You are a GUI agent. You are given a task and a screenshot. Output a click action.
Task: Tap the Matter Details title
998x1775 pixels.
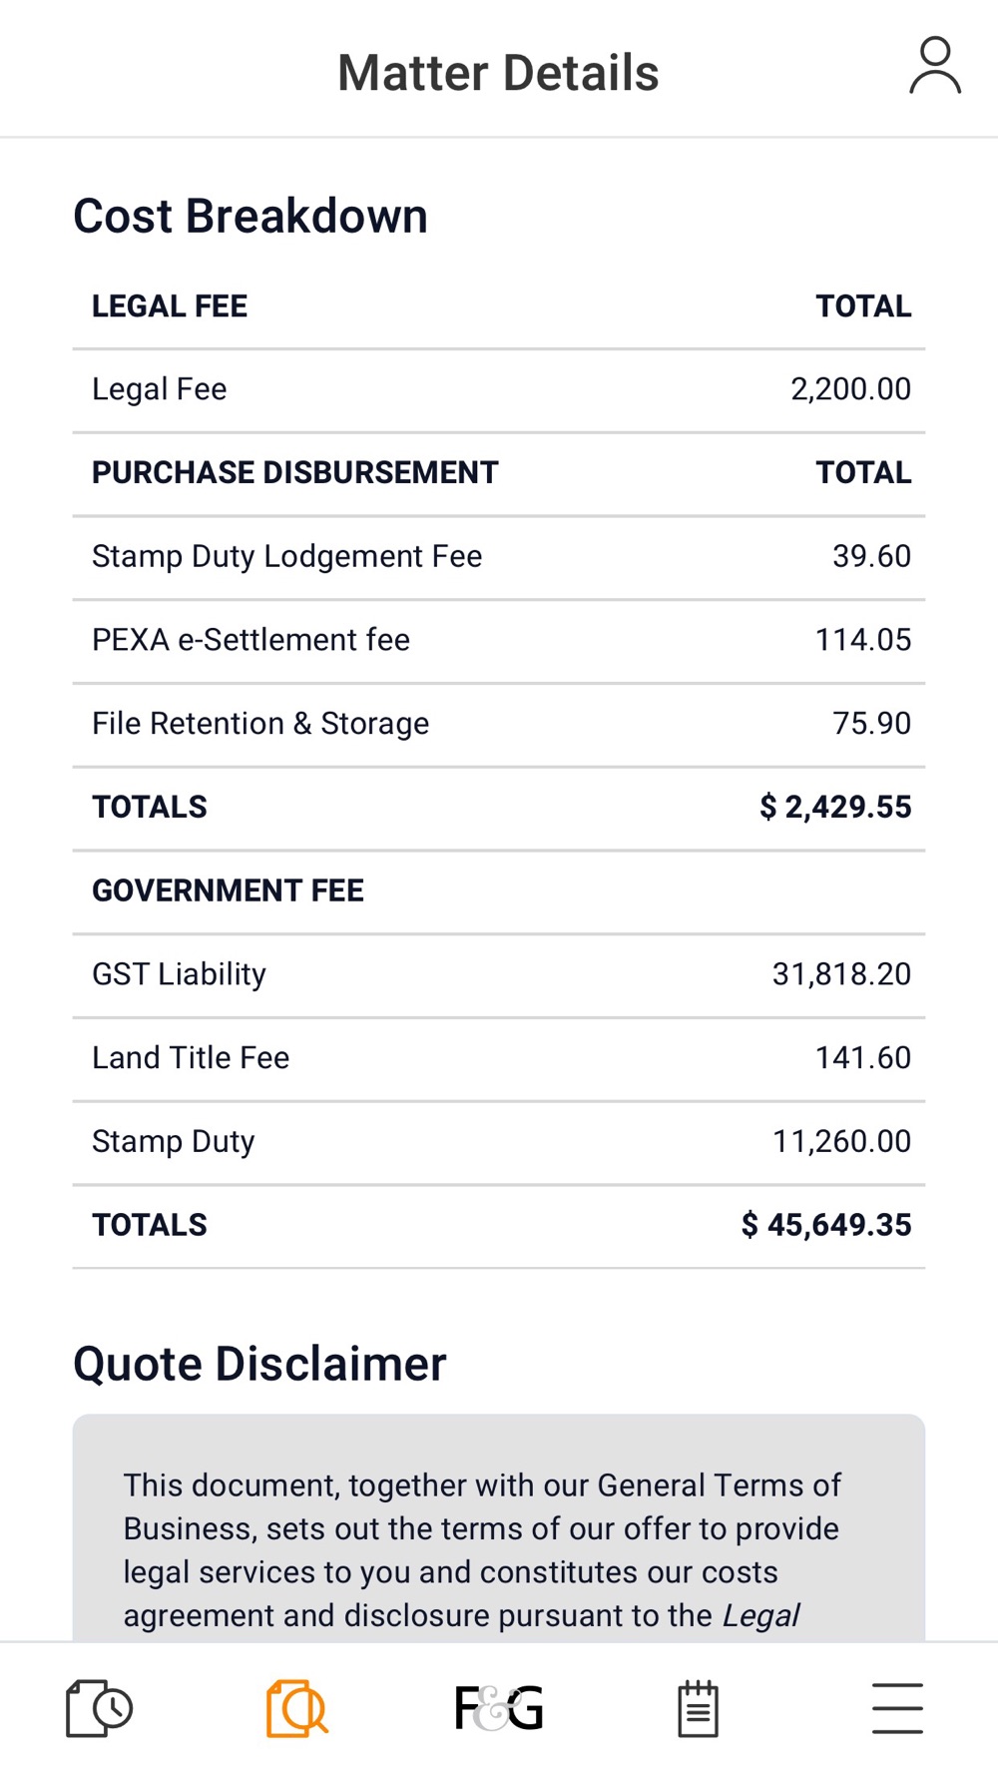coord(498,73)
